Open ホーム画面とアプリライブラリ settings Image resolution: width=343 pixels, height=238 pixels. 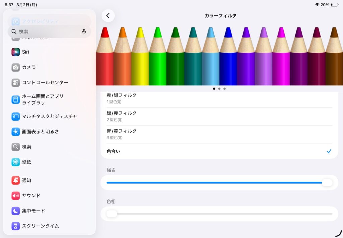click(x=43, y=99)
